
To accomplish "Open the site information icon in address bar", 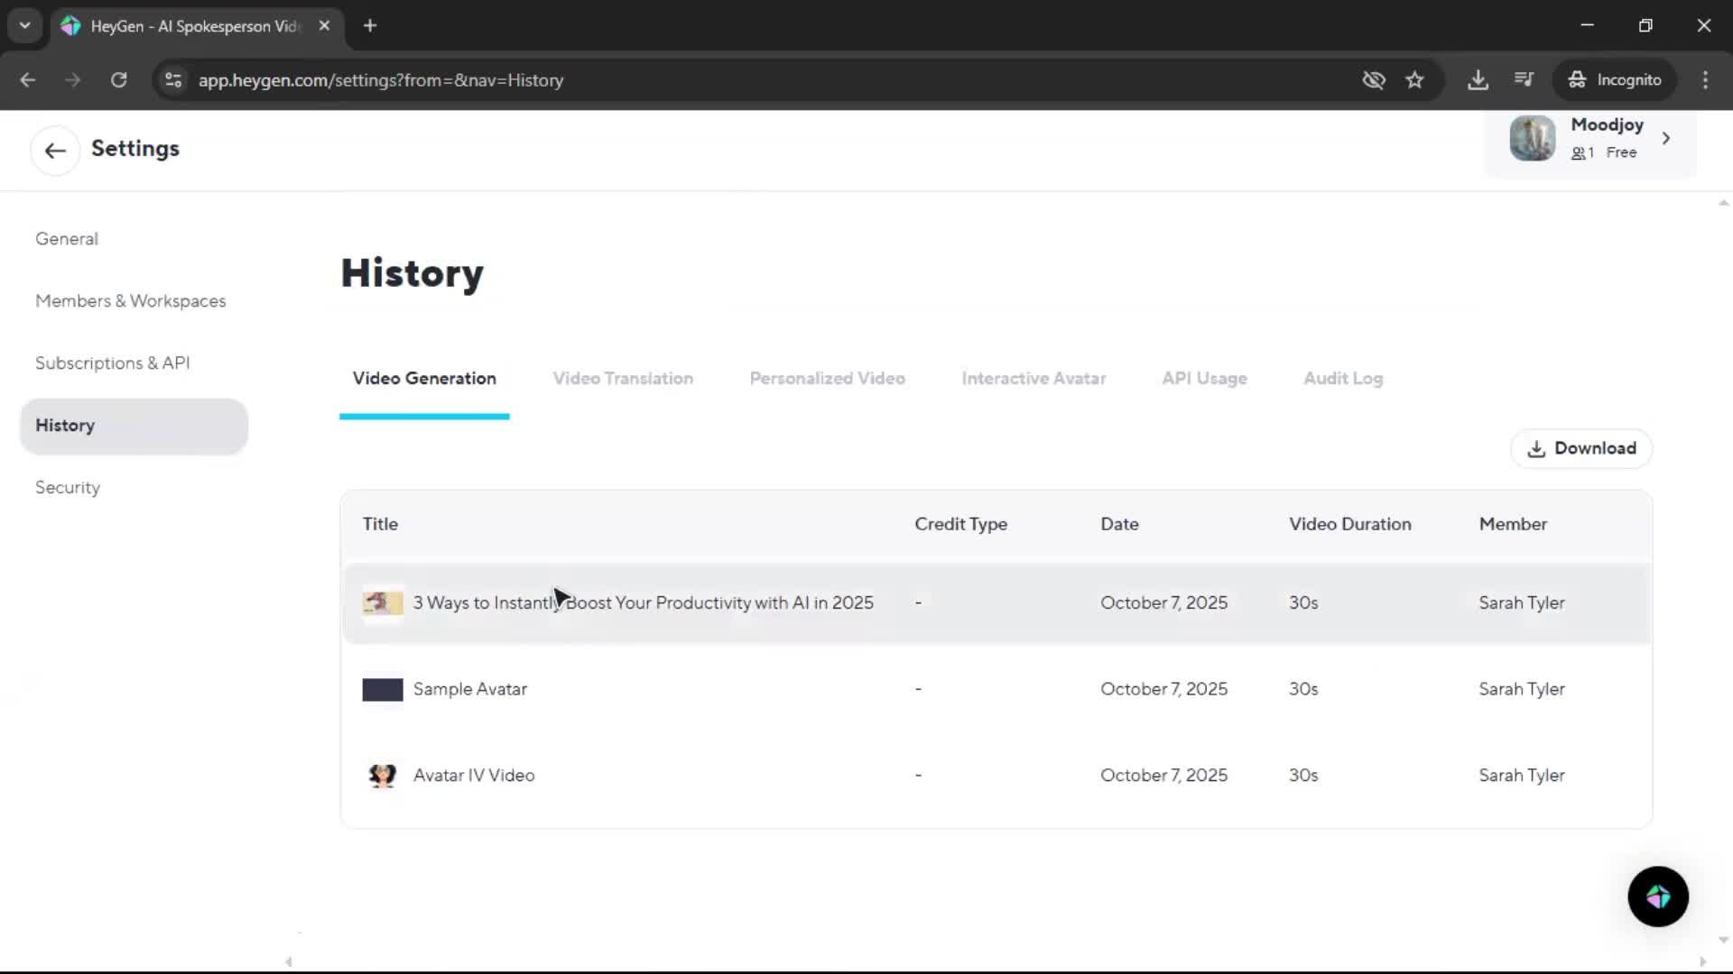I will [173, 79].
